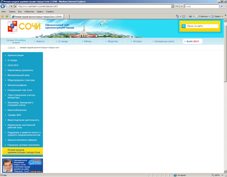Open the Избранное menu
This screenshot has width=227, height=177.
[29, 11]
